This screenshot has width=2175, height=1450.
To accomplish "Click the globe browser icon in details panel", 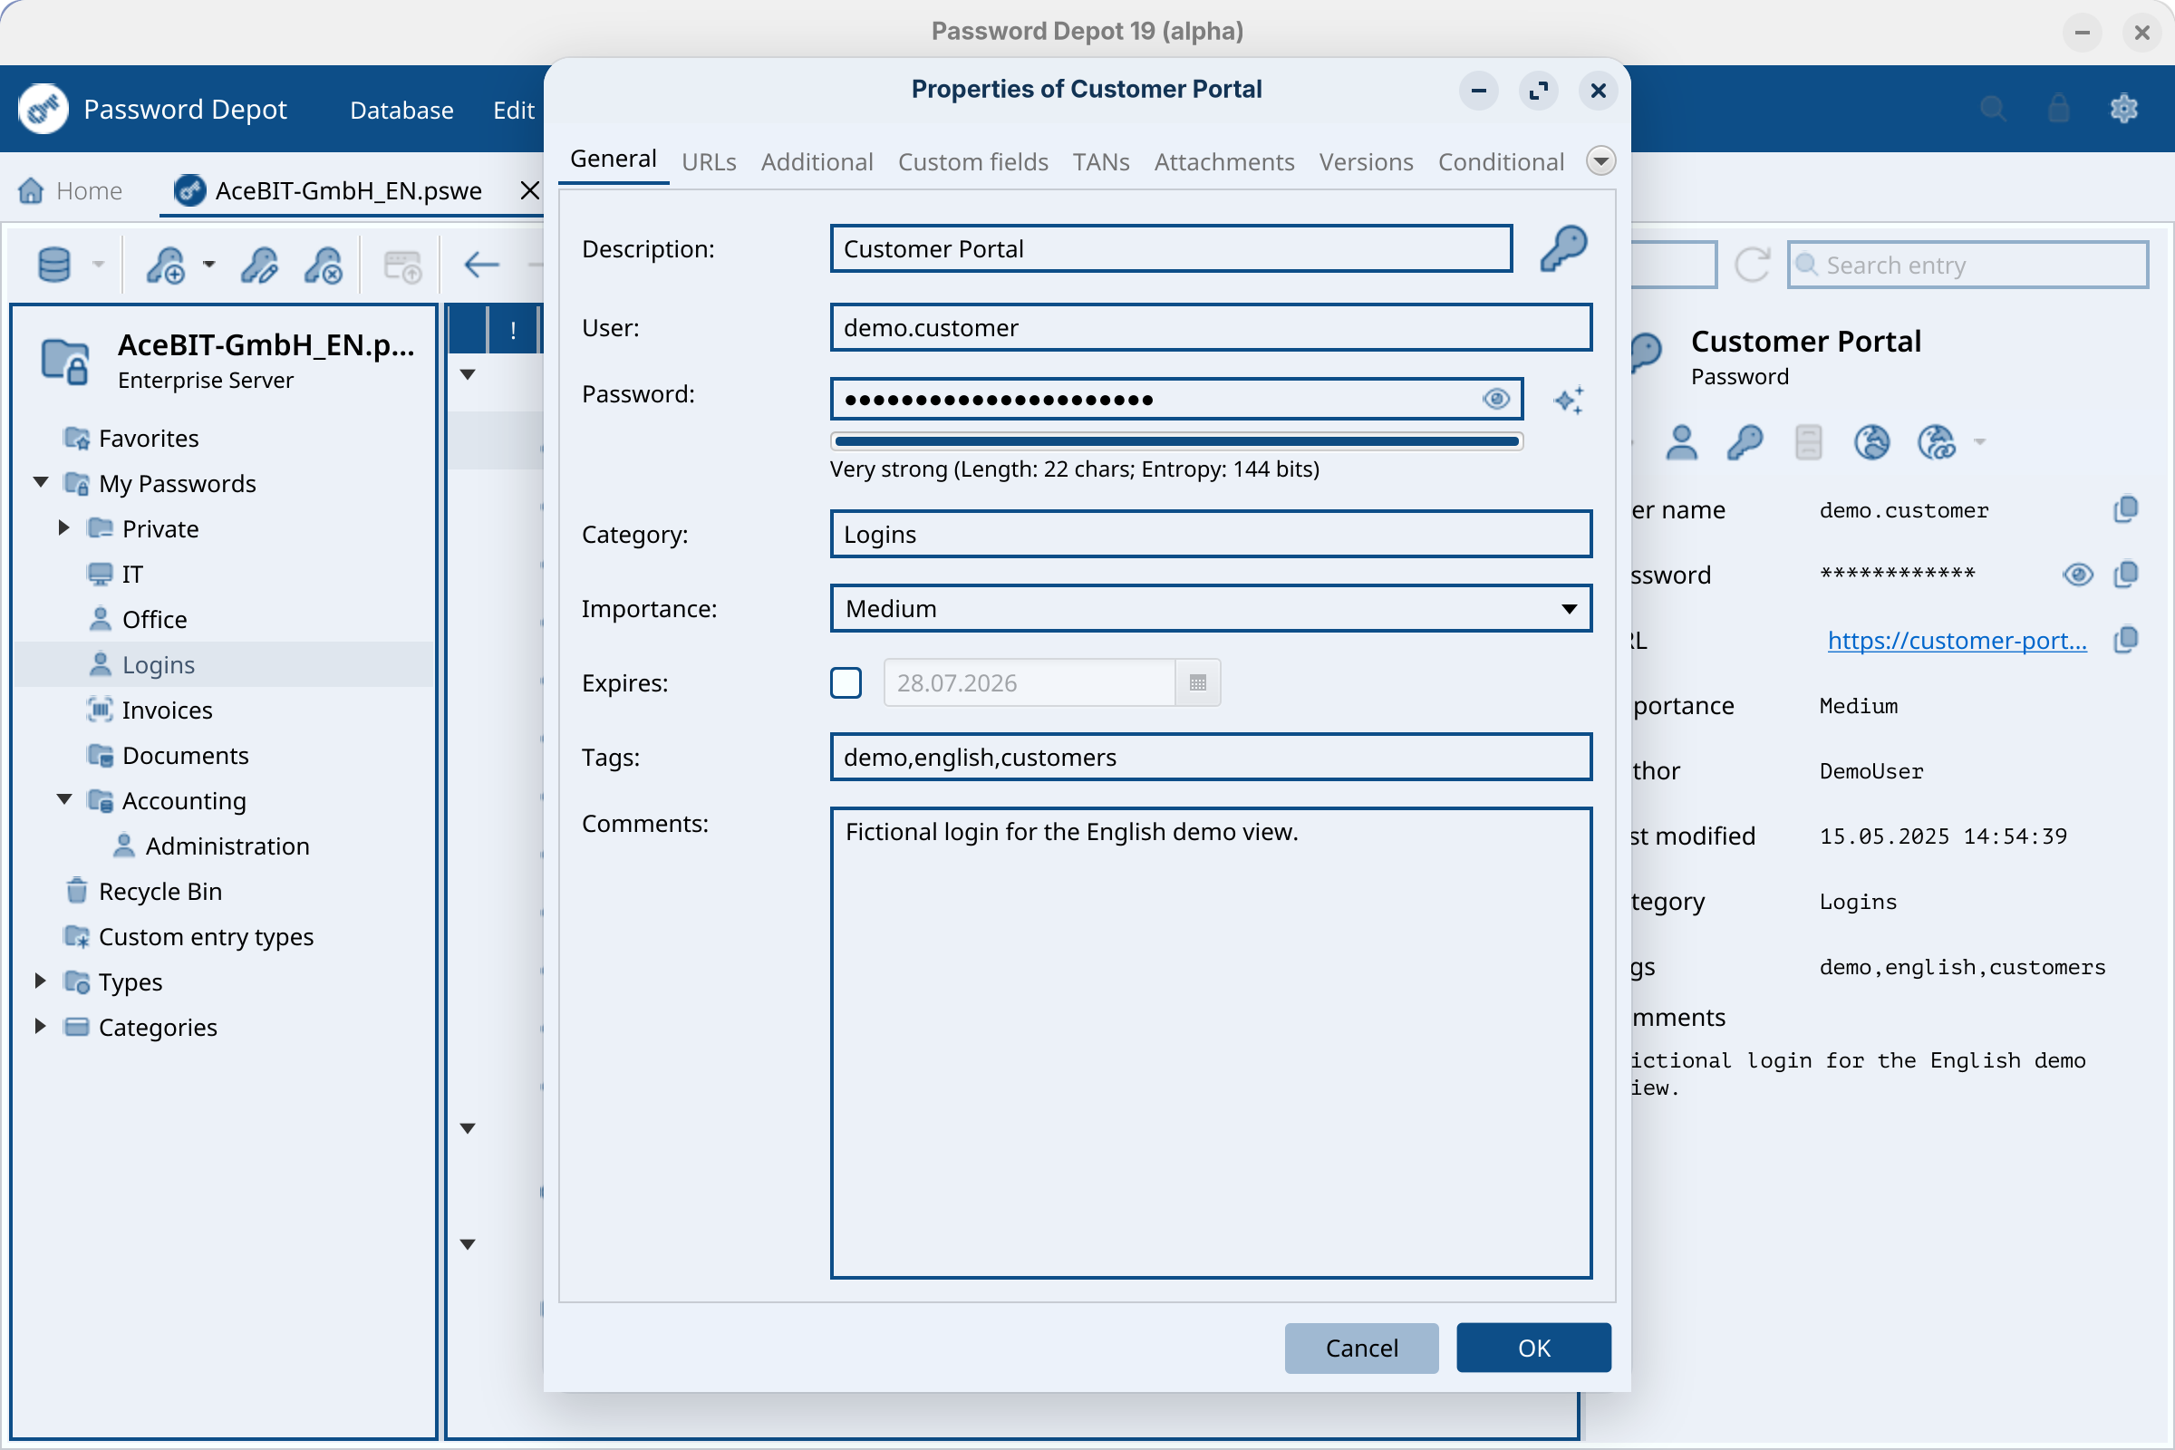I will 1871,442.
